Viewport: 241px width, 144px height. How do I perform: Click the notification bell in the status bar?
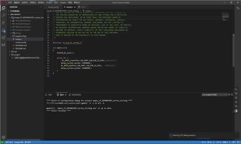pyautogui.click(x=234, y=142)
